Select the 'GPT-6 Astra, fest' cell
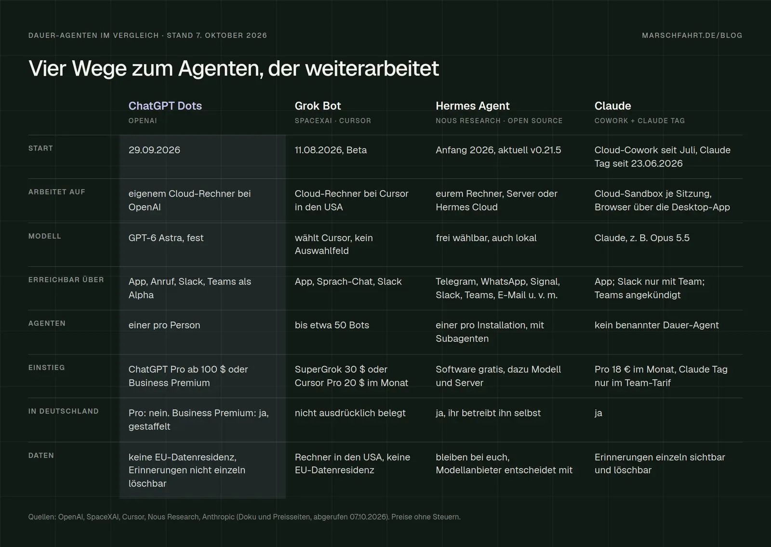The height and width of the screenshot is (547, 771). (x=166, y=238)
